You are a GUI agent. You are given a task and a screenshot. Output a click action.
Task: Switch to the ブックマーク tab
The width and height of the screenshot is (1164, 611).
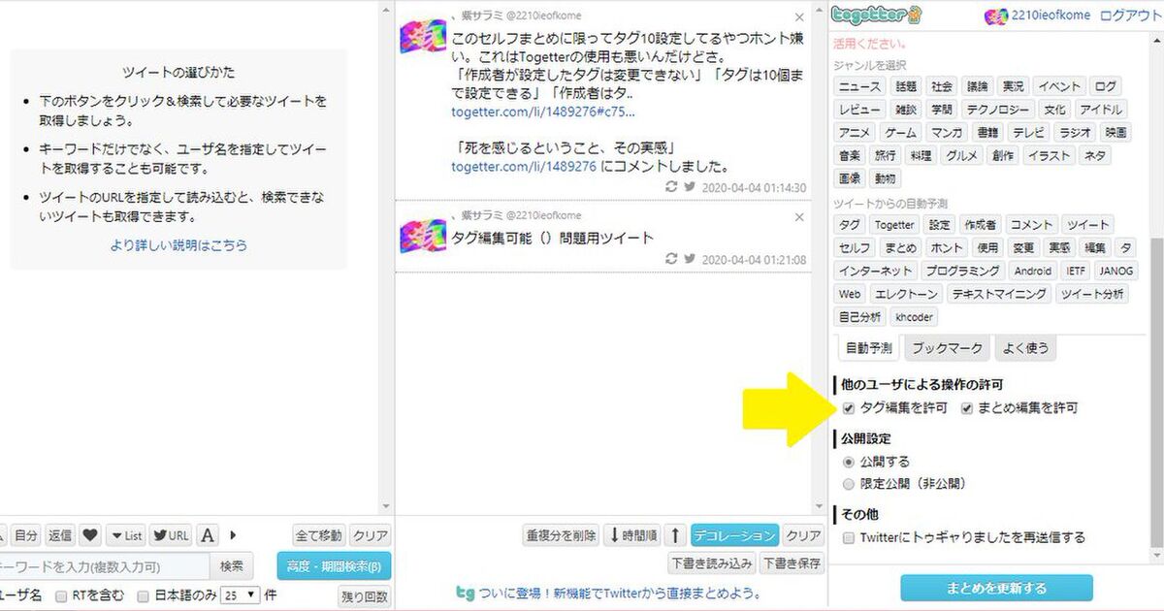tap(947, 347)
